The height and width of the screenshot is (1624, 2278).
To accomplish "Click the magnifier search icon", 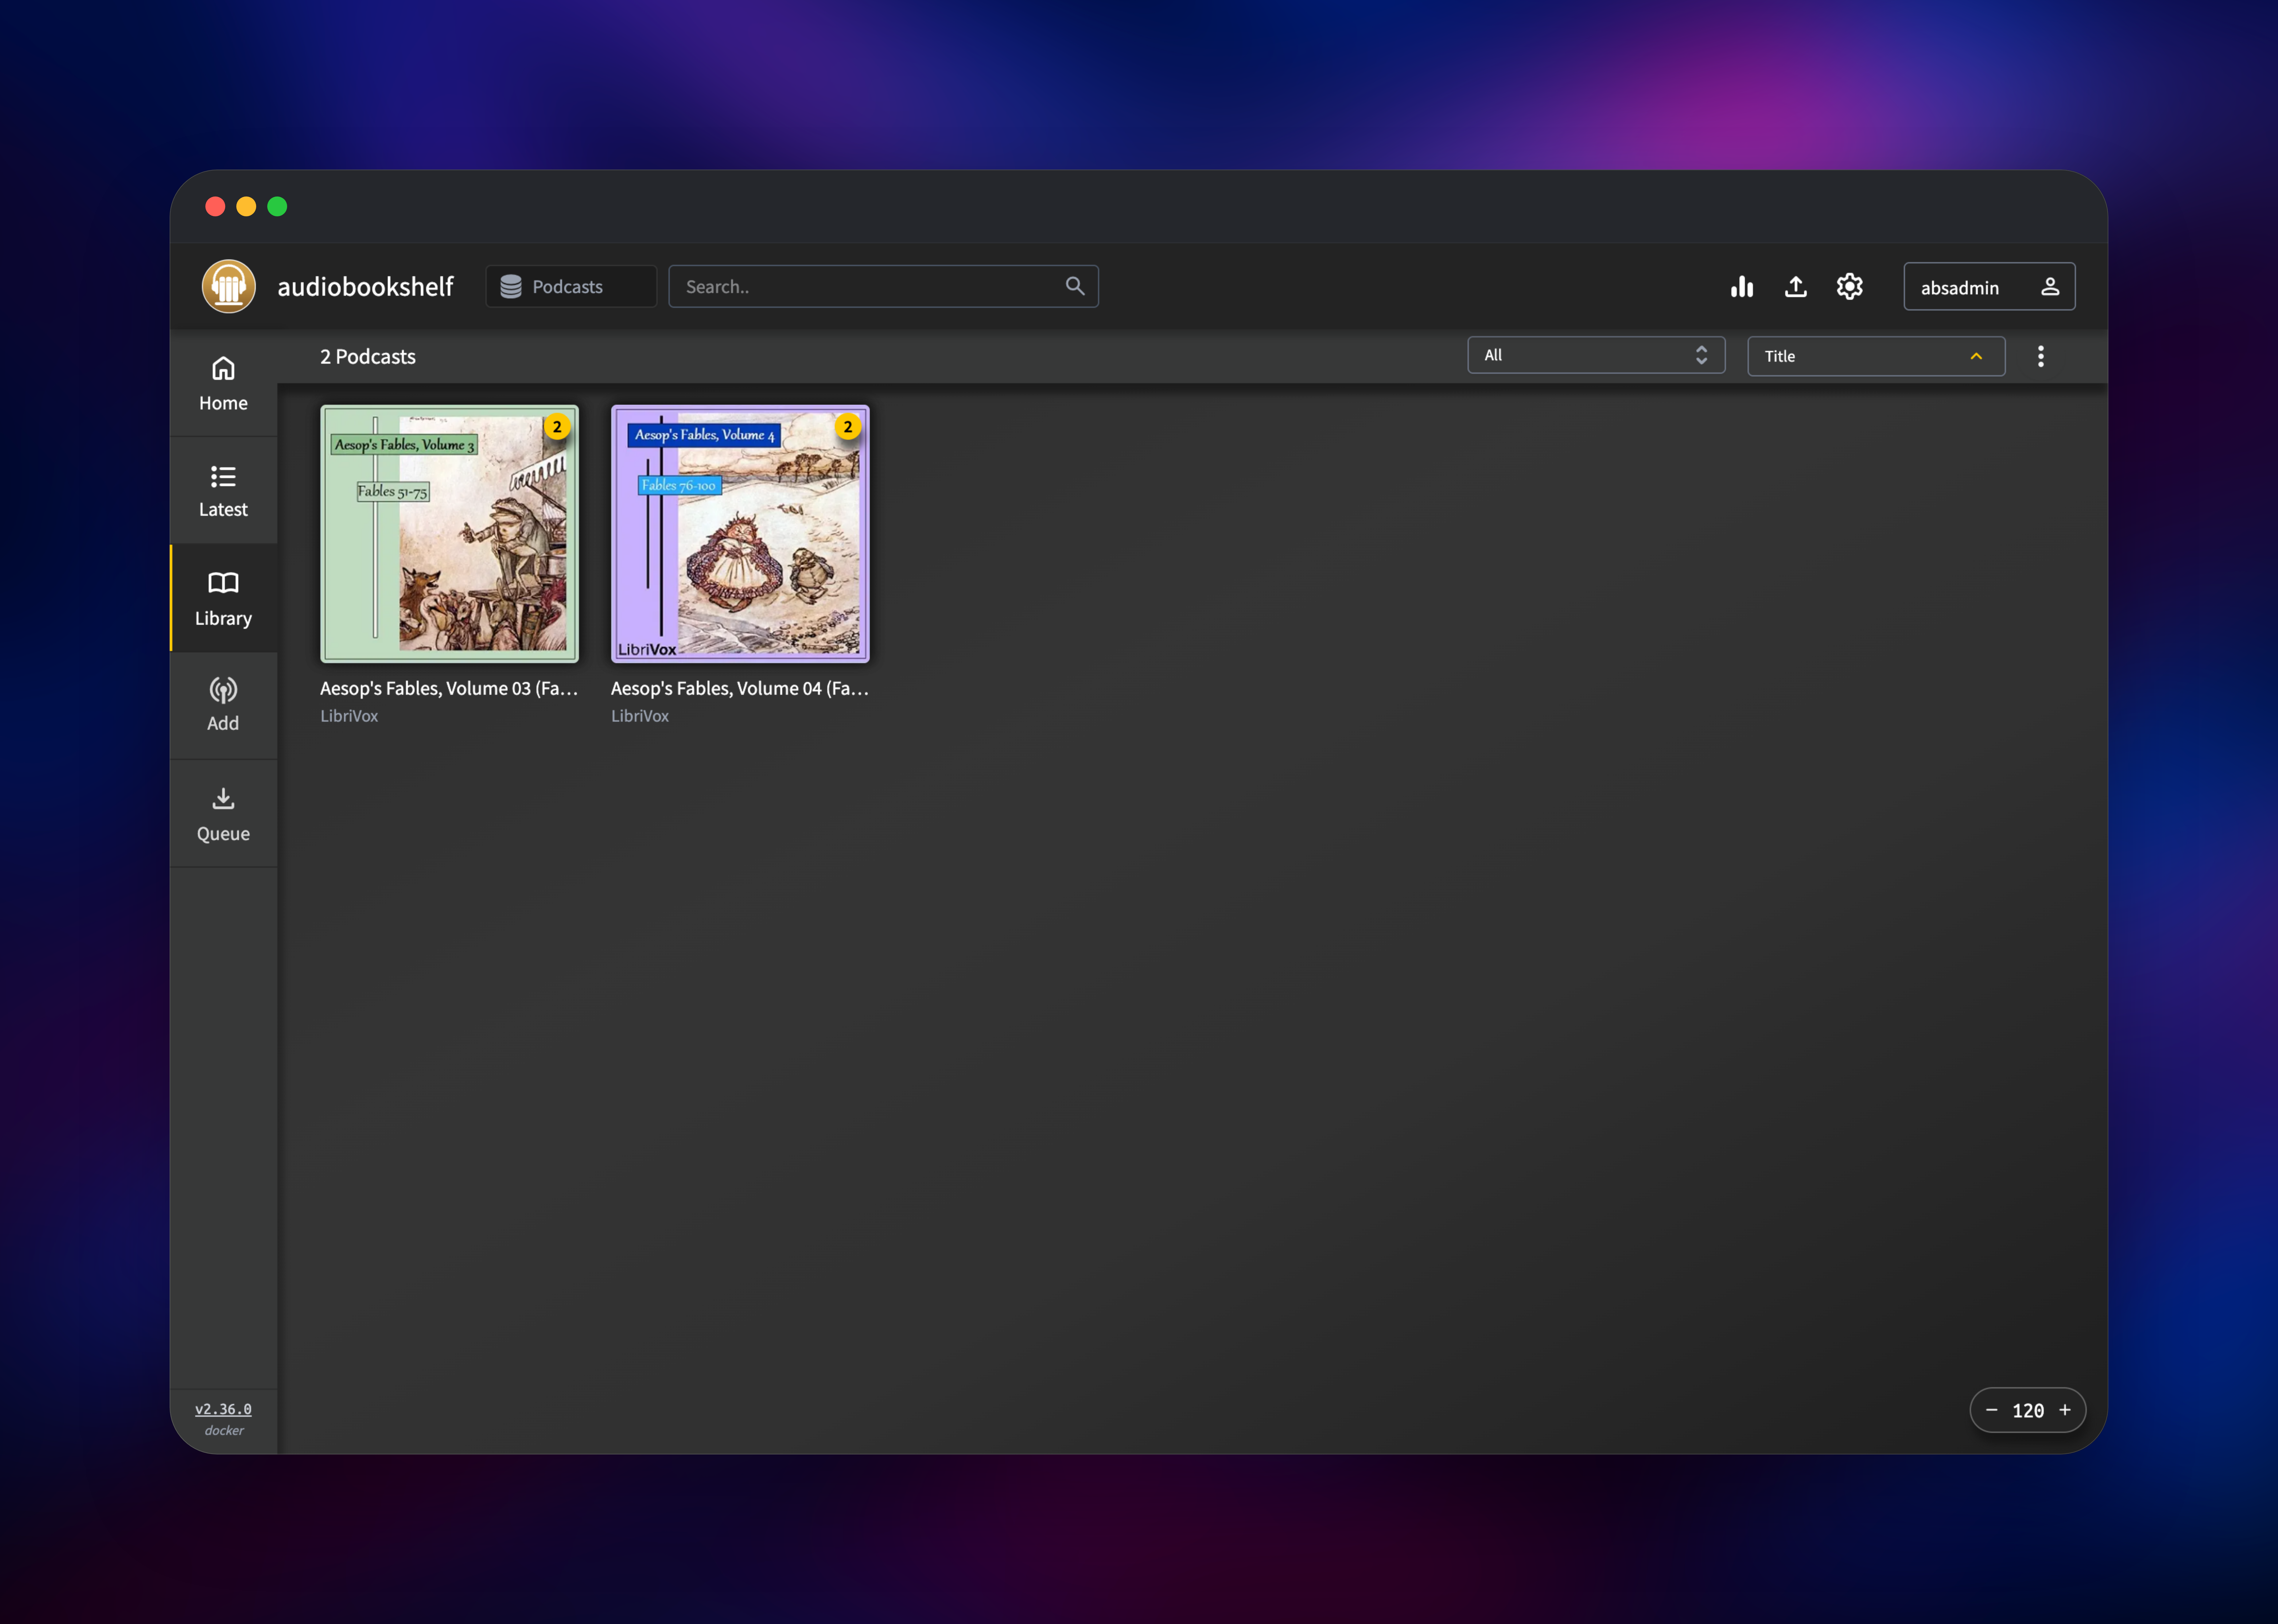I will click(x=1074, y=286).
